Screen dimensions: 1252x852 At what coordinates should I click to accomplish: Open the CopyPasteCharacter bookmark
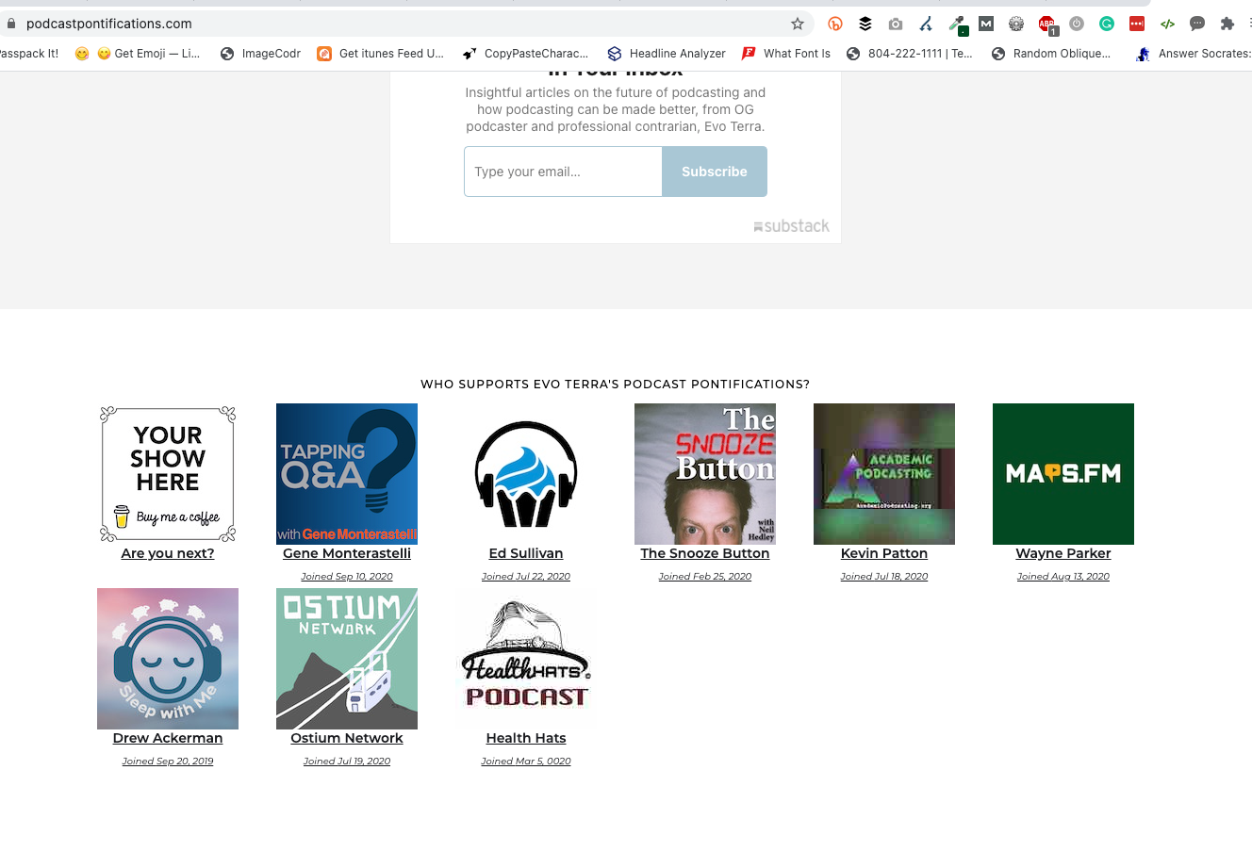[x=525, y=54]
